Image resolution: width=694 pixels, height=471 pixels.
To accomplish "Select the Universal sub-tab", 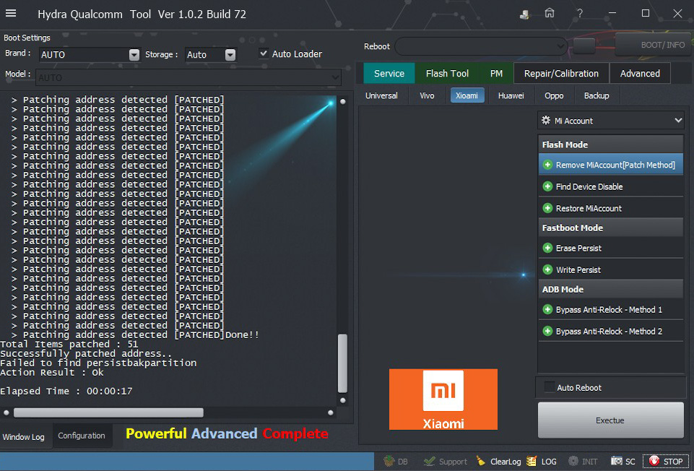I will pos(381,95).
